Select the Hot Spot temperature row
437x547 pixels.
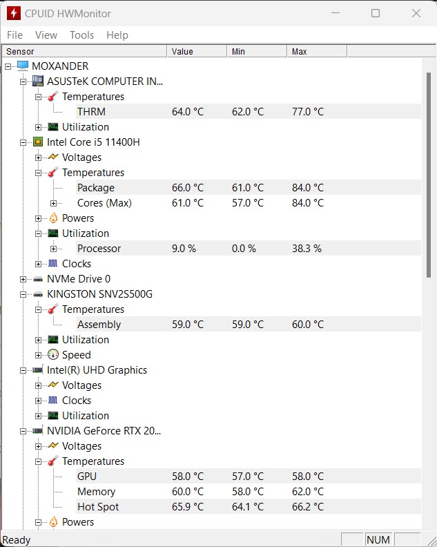pyautogui.click(x=249, y=507)
